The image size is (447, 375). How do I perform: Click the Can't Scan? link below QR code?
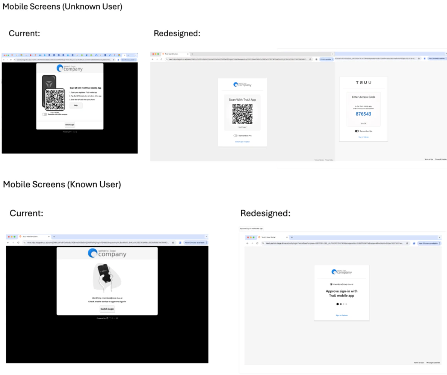[x=242, y=127]
